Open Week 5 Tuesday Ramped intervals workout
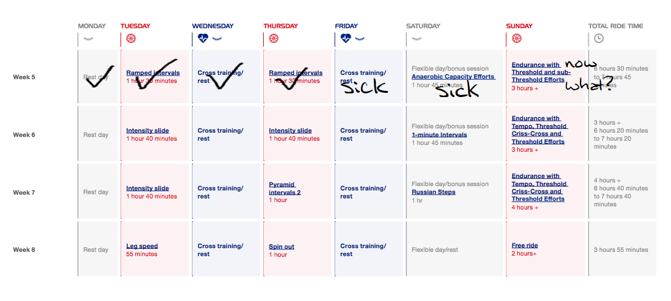Image resolution: width=671 pixels, height=301 pixels. [x=153, y=73]
